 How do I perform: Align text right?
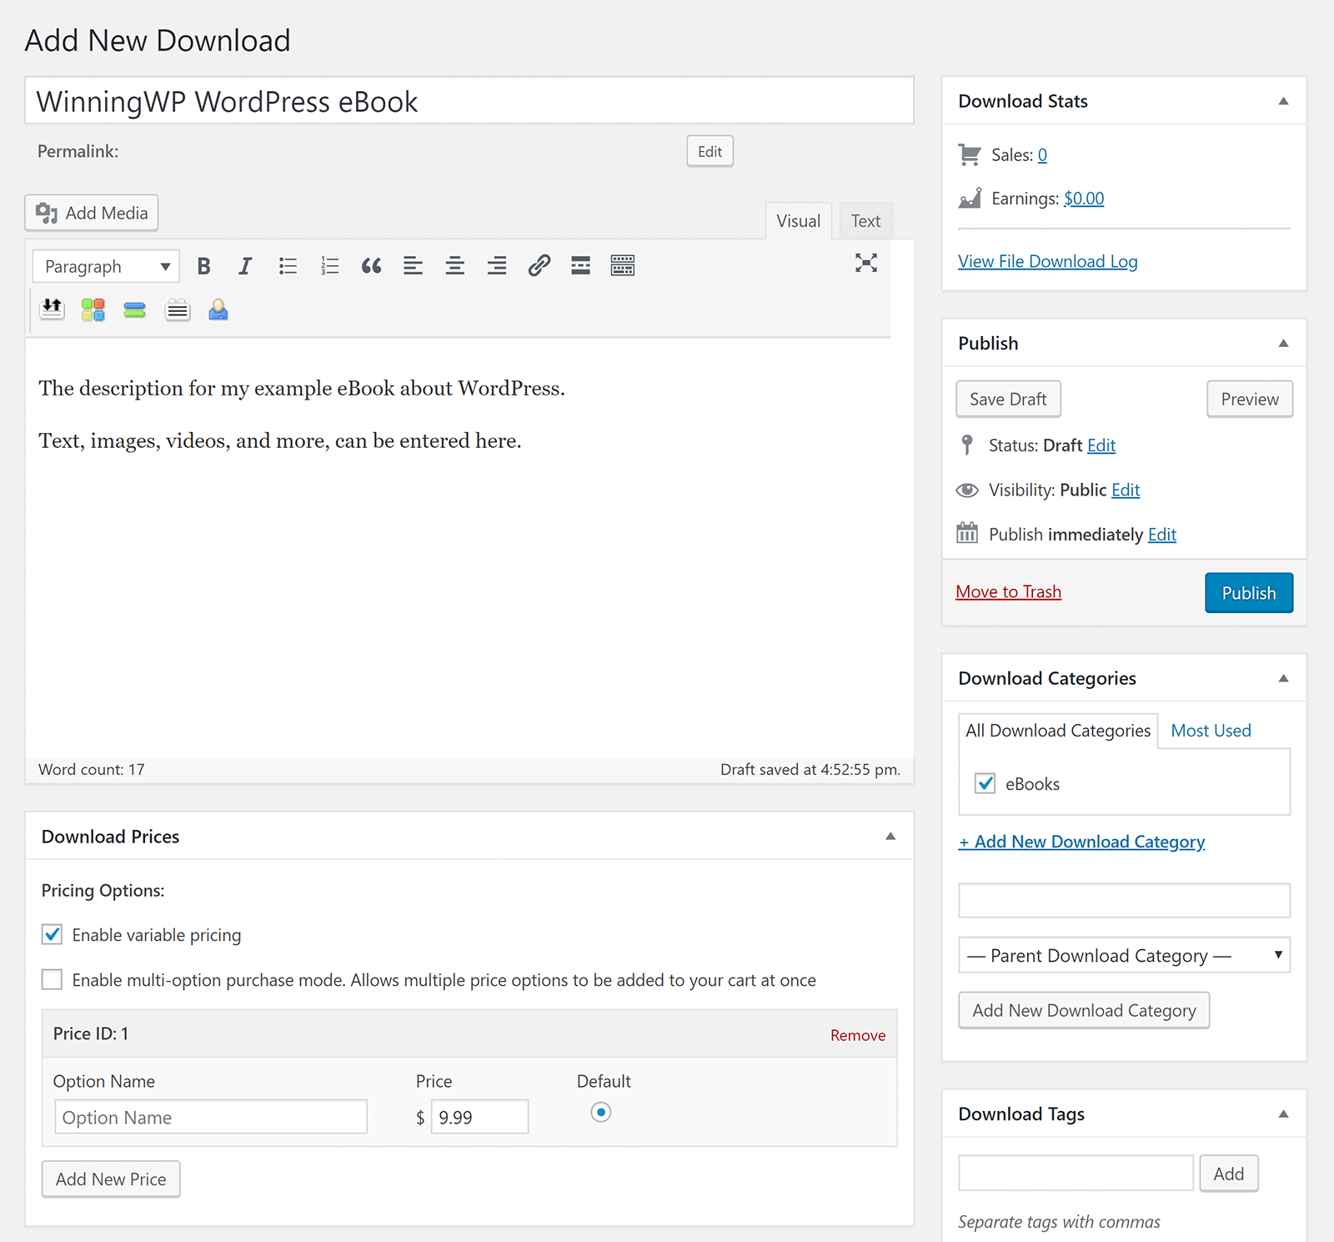pyautogui.click(x=497, y=266)
